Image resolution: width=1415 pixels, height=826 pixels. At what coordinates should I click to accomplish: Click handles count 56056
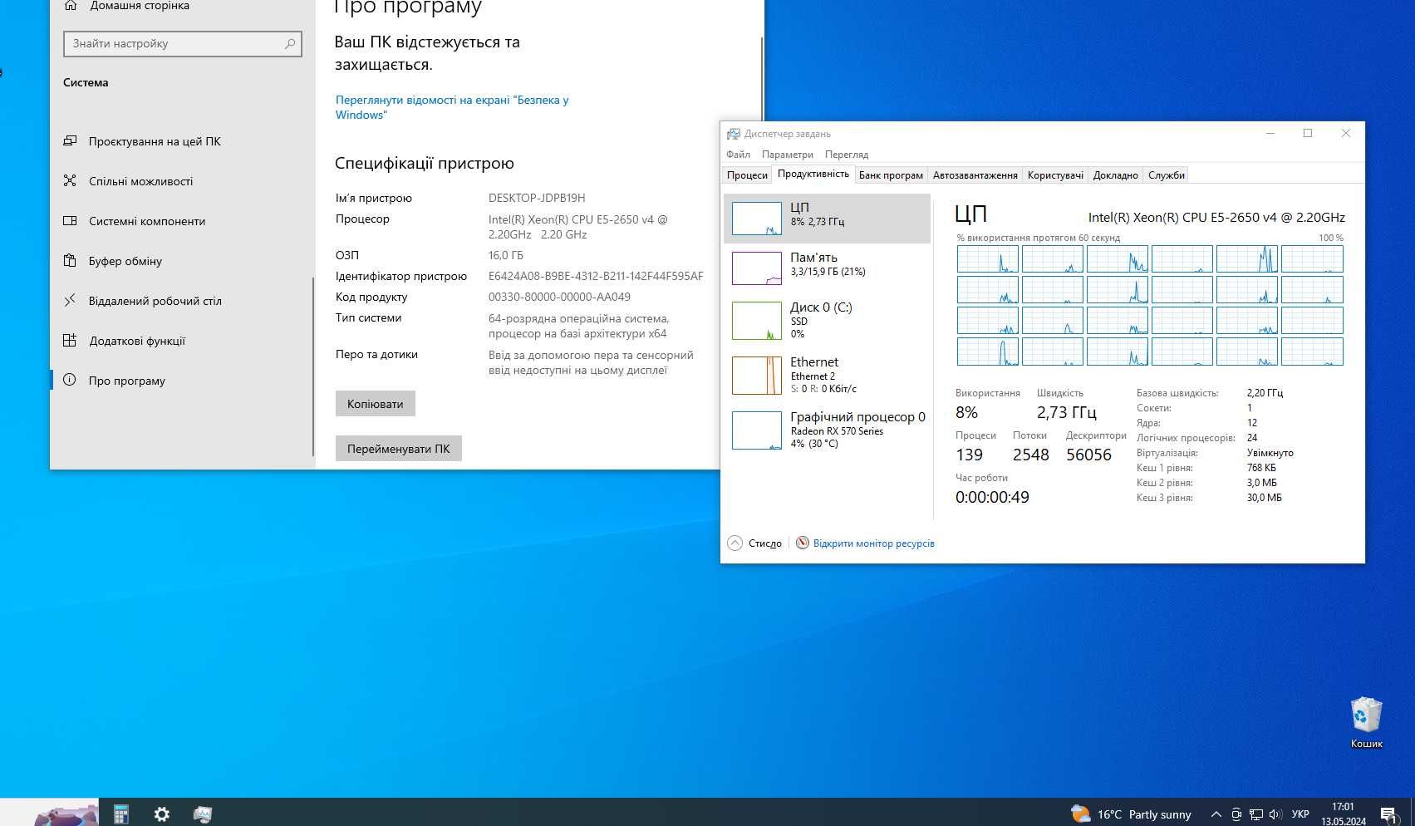click(1088, 455)
